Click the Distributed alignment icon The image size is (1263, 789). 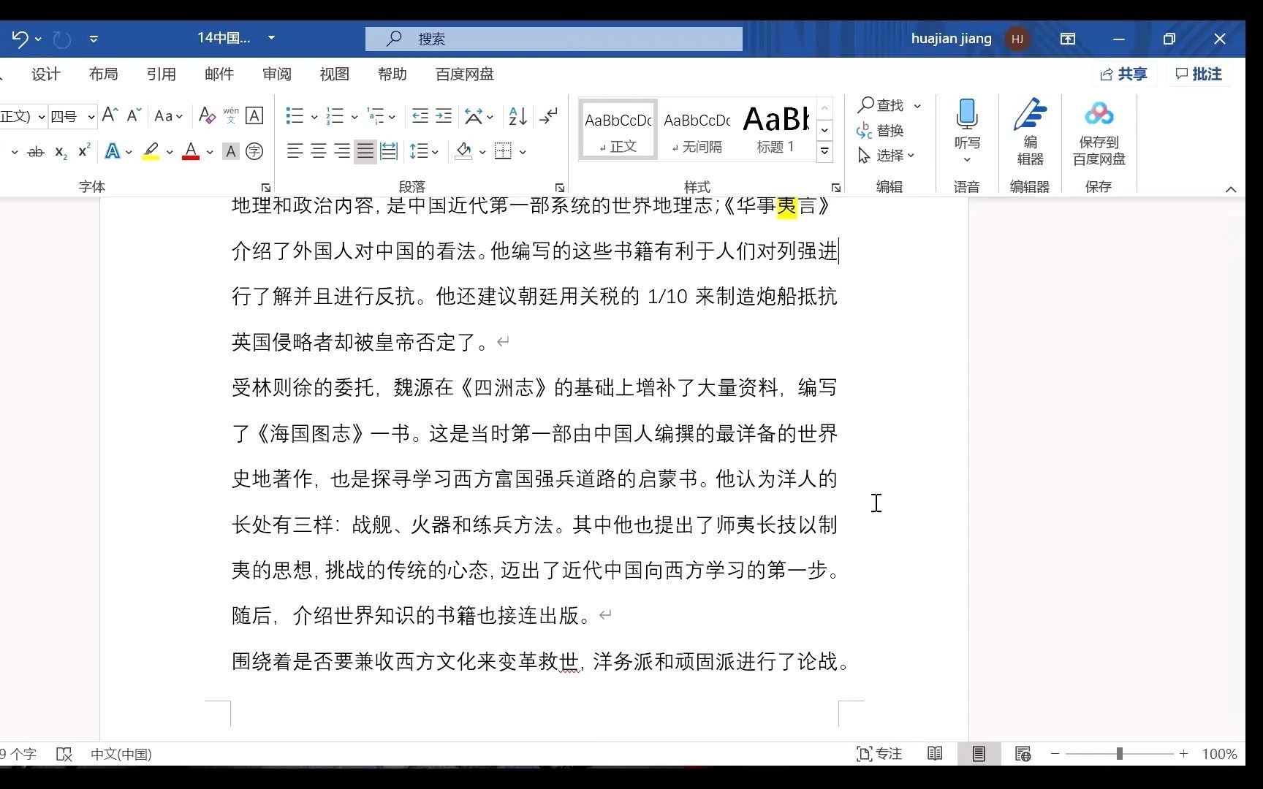coord(389,151)
